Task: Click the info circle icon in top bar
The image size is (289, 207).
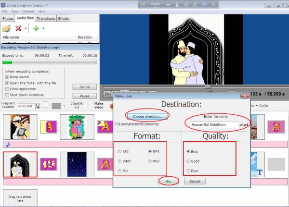Action: tap(213, 4)
